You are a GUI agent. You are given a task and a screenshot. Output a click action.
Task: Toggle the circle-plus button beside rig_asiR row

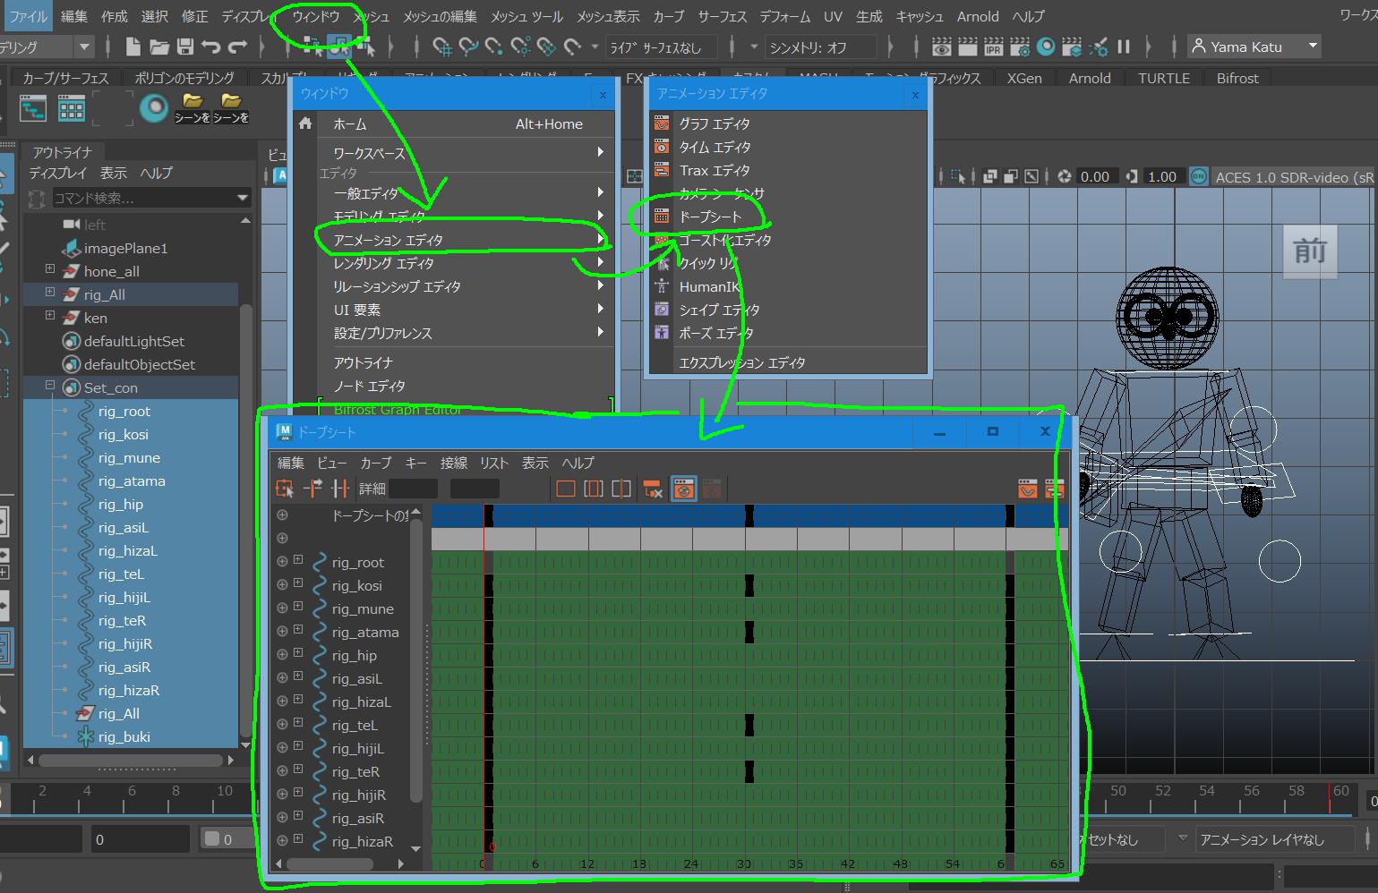coord(282,817)
